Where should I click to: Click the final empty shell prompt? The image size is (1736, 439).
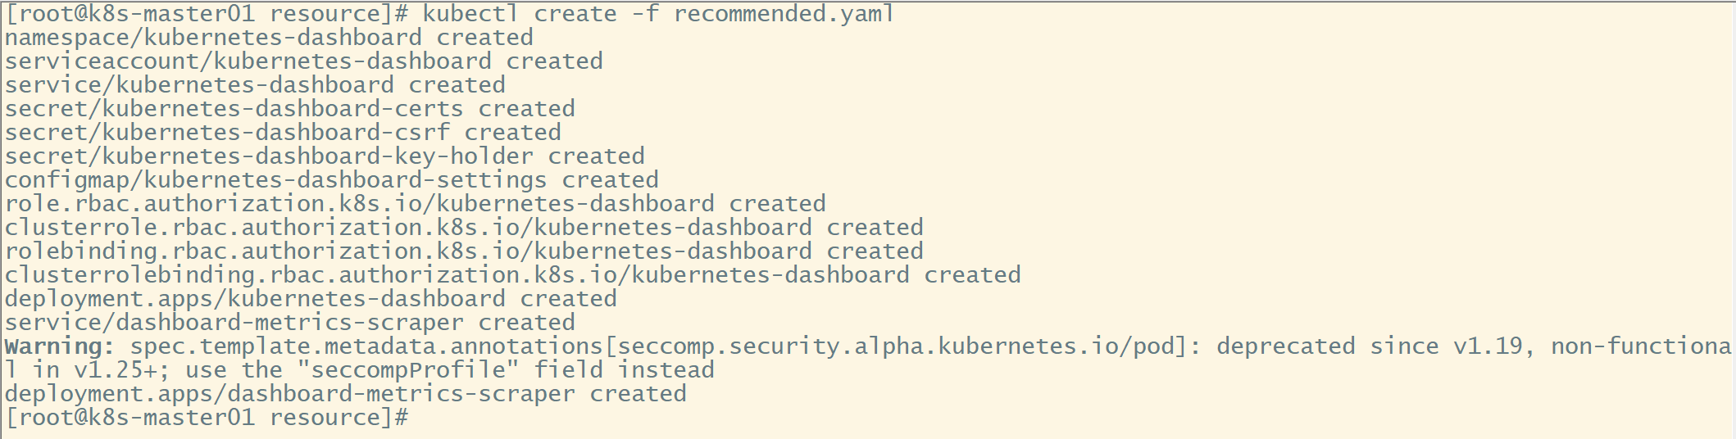click(207, 419)
